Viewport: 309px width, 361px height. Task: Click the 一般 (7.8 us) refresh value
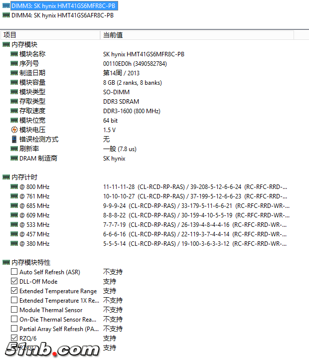pyautogui.click(x=120, y=149)
